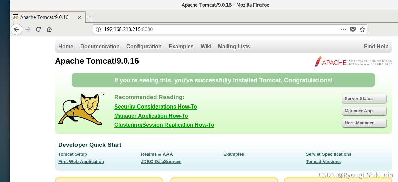Click the Server Status button
The image size is (398, 182).
[364, 99]
